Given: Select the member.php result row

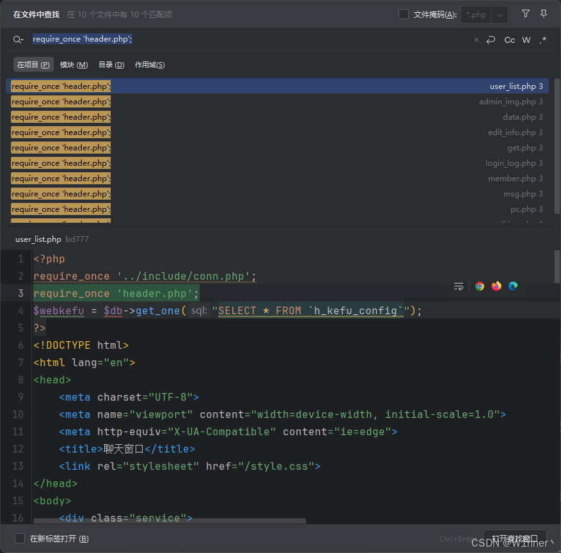Looking at the screenshot, I should tap(277, 179).
